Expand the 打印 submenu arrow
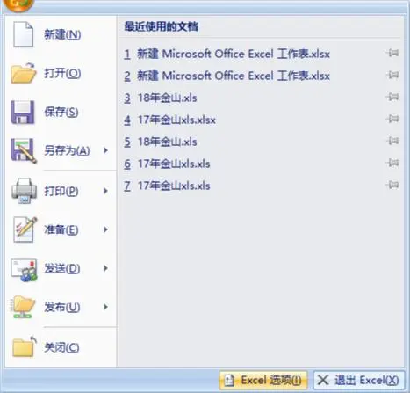This screenshot has height=393, width=410. (105, 191)
